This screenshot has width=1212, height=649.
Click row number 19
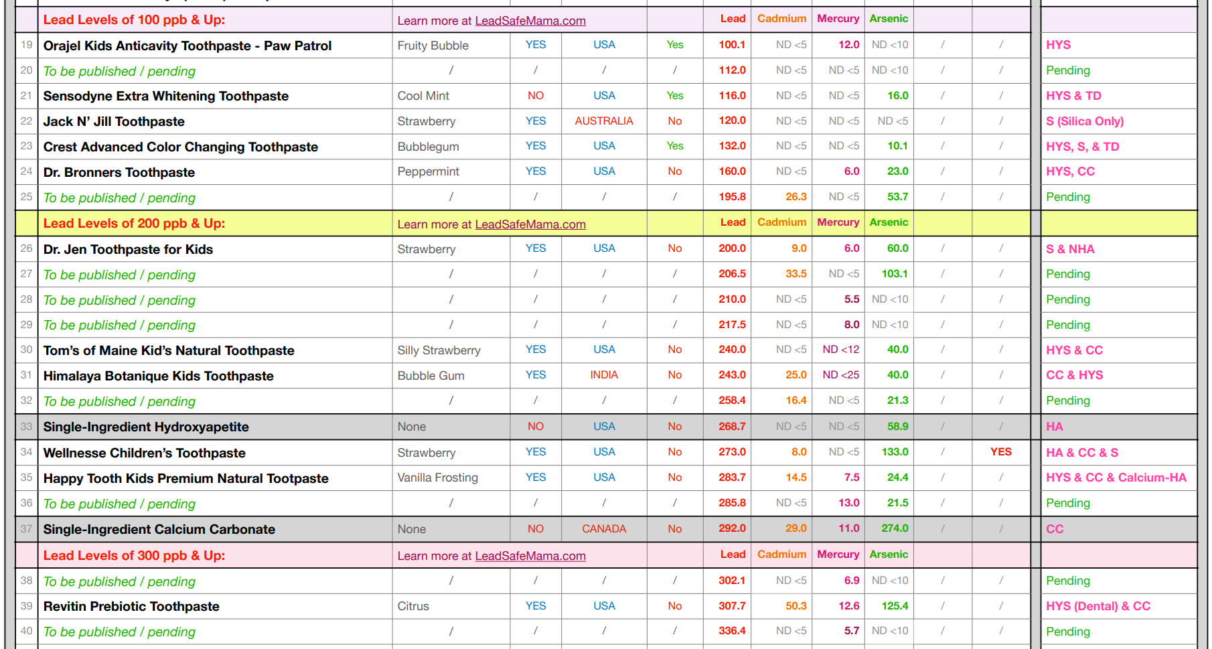[x=27, y=45]
